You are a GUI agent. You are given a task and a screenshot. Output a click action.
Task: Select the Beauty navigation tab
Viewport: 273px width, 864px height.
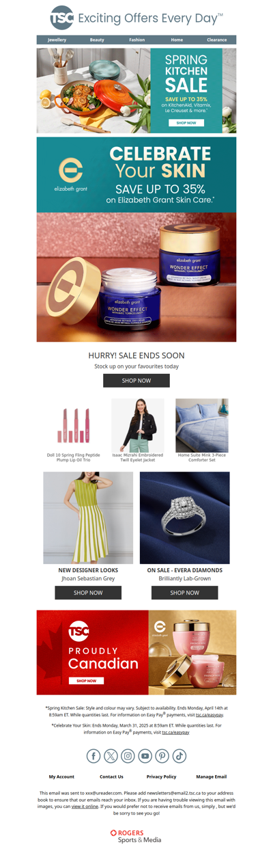coord(97,40)
